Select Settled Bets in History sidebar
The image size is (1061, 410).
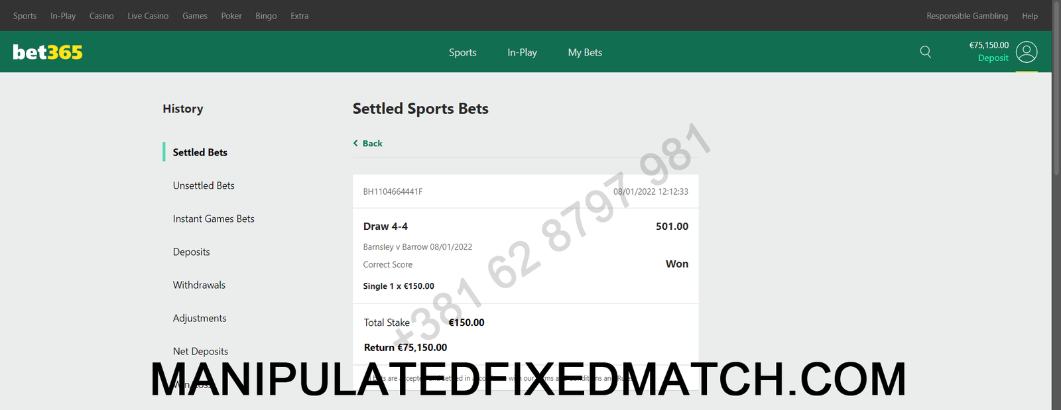tap(200, 152)
